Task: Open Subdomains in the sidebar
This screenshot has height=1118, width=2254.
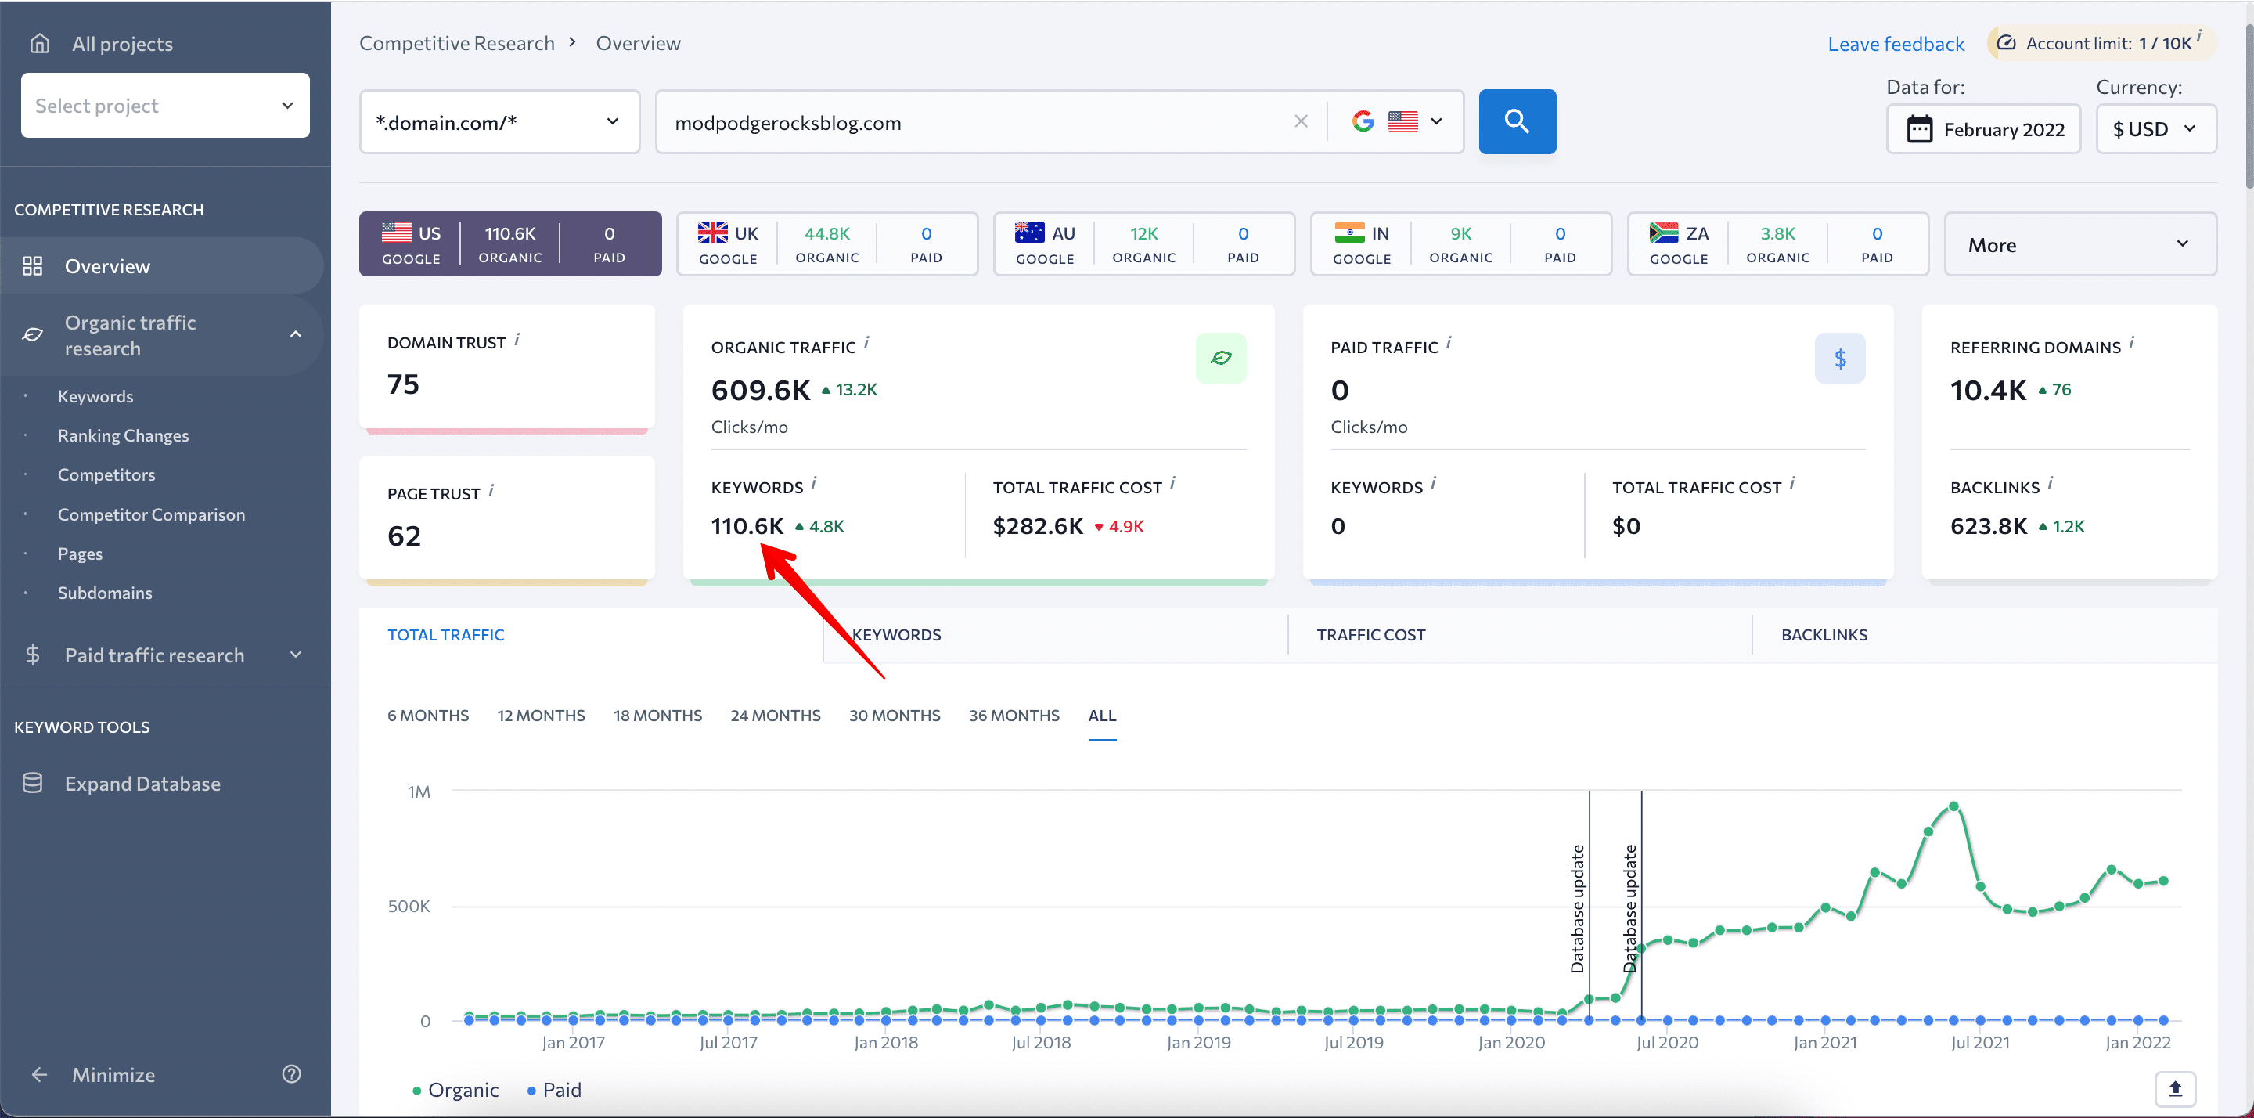Action: (105, 593)
